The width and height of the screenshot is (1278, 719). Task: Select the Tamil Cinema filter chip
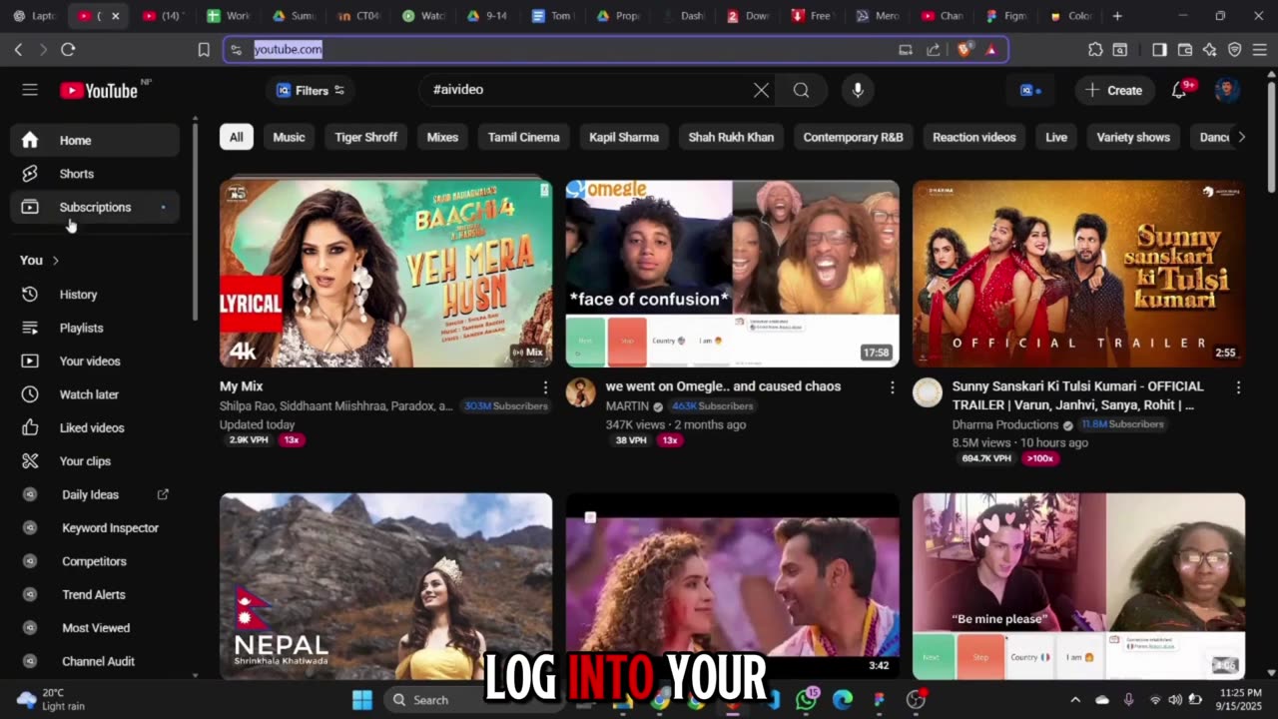[x=523, y=137]
